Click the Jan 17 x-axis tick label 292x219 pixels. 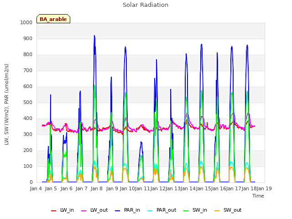[x=234, y=188]
